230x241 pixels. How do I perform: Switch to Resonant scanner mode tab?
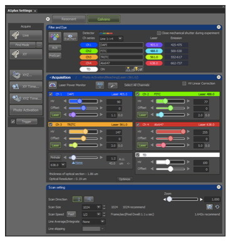[69, 19]
